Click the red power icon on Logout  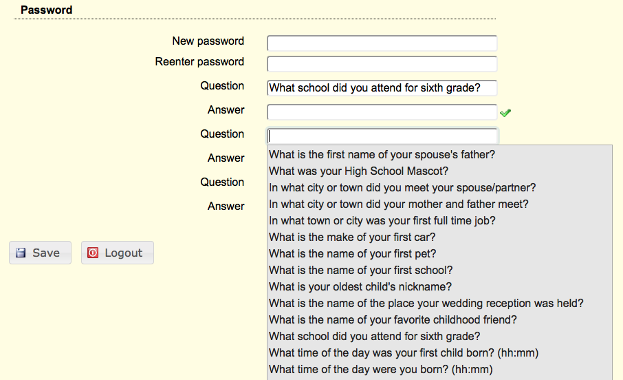click(x=93, y=253)
